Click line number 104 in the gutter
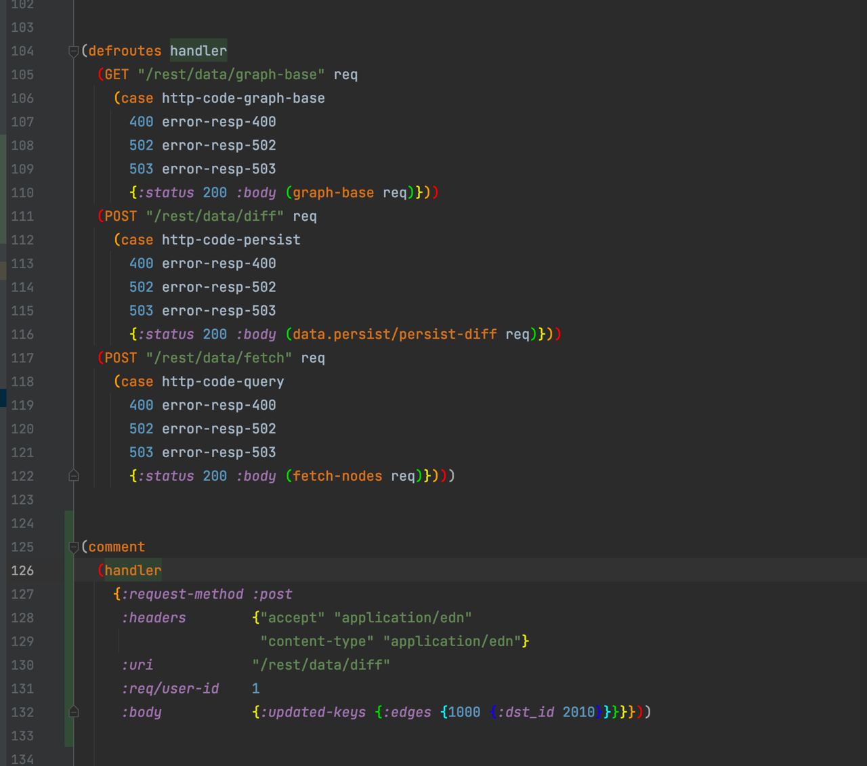Image resolution: width=867 pixels, height=766 pixels. point(22,51)
